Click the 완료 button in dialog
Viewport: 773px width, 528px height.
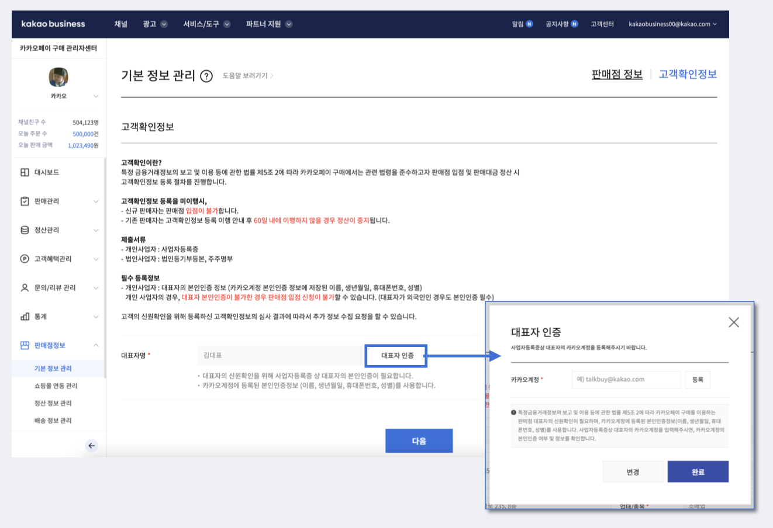(x=698, y=472)
